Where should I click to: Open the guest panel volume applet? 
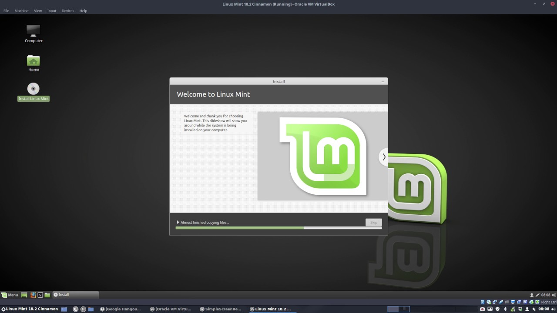pyautogui.click(x=554, y=295)
